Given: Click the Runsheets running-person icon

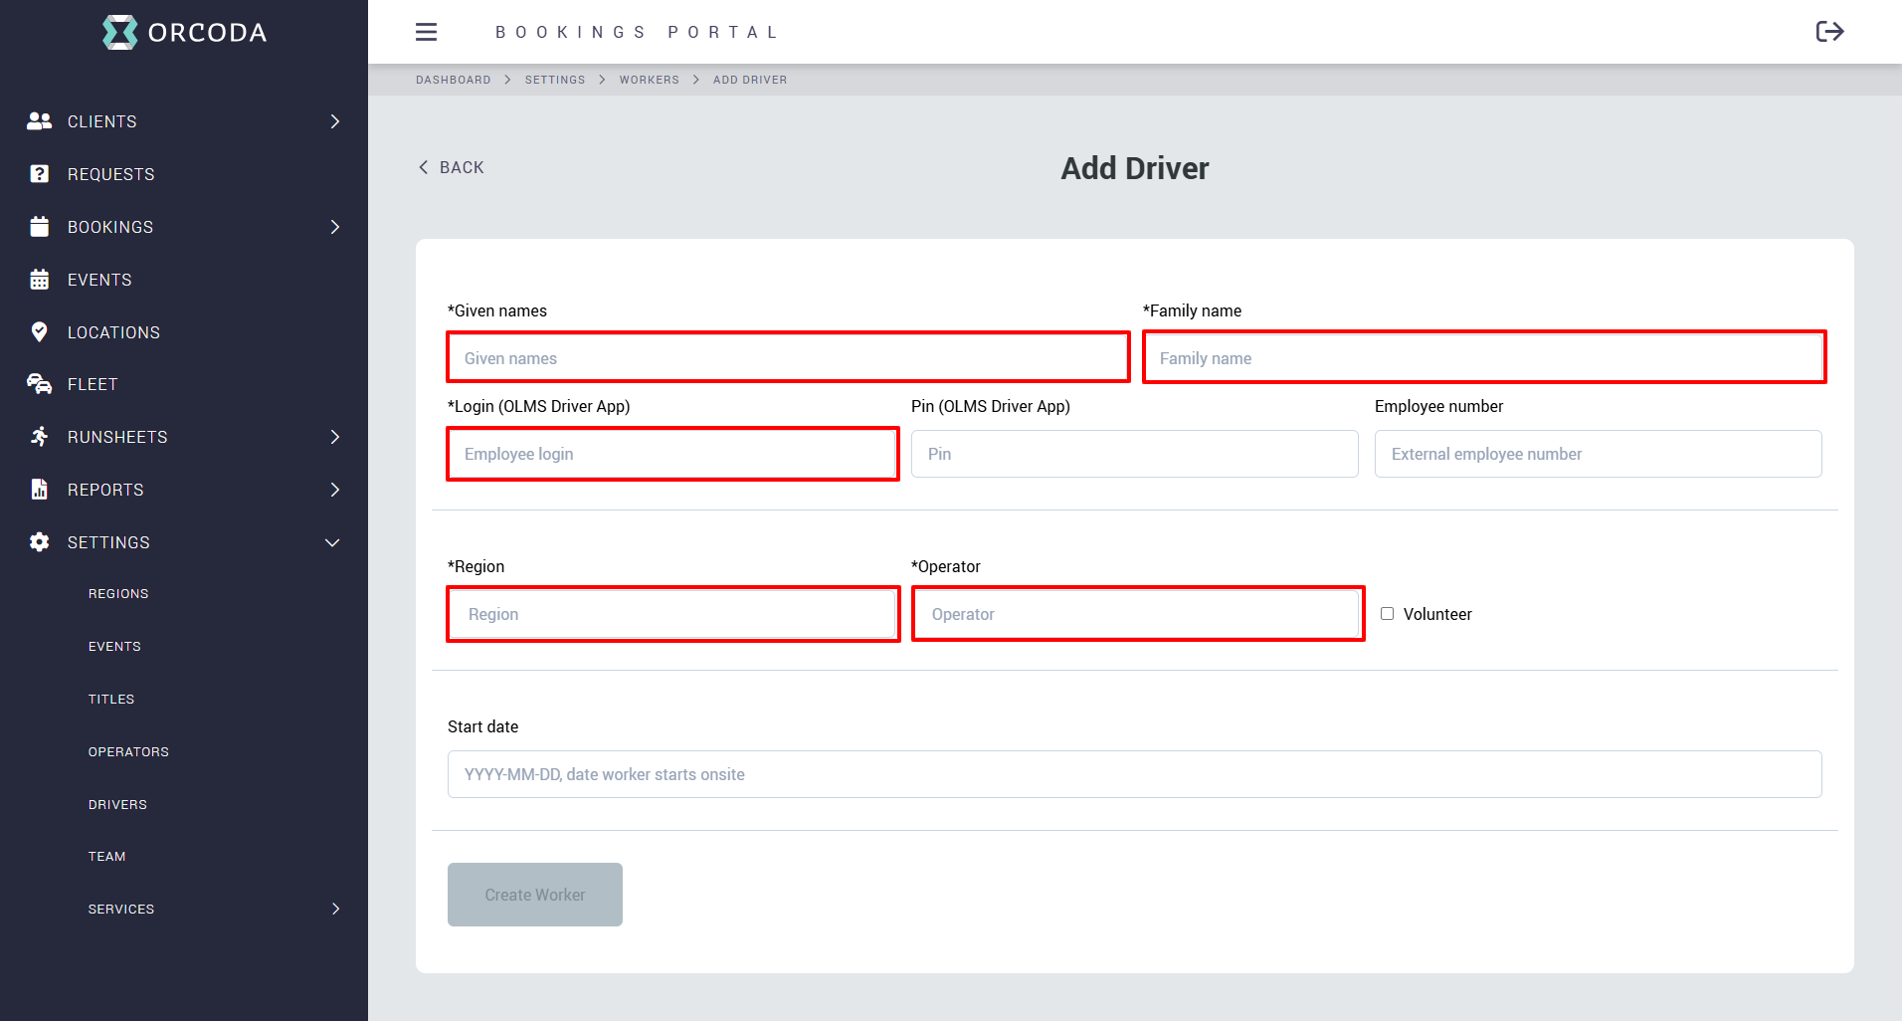Looking at the screenshot, I should (39, 437).
